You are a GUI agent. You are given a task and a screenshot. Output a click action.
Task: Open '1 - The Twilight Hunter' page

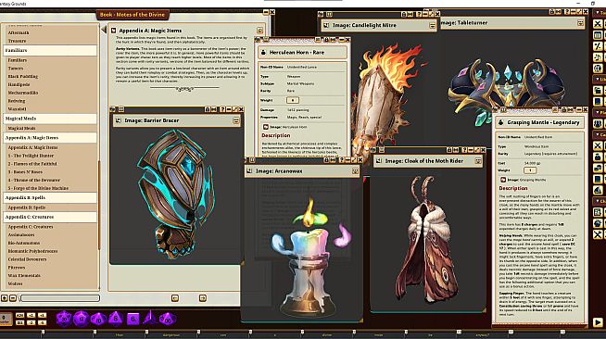[x=31, y=156]
